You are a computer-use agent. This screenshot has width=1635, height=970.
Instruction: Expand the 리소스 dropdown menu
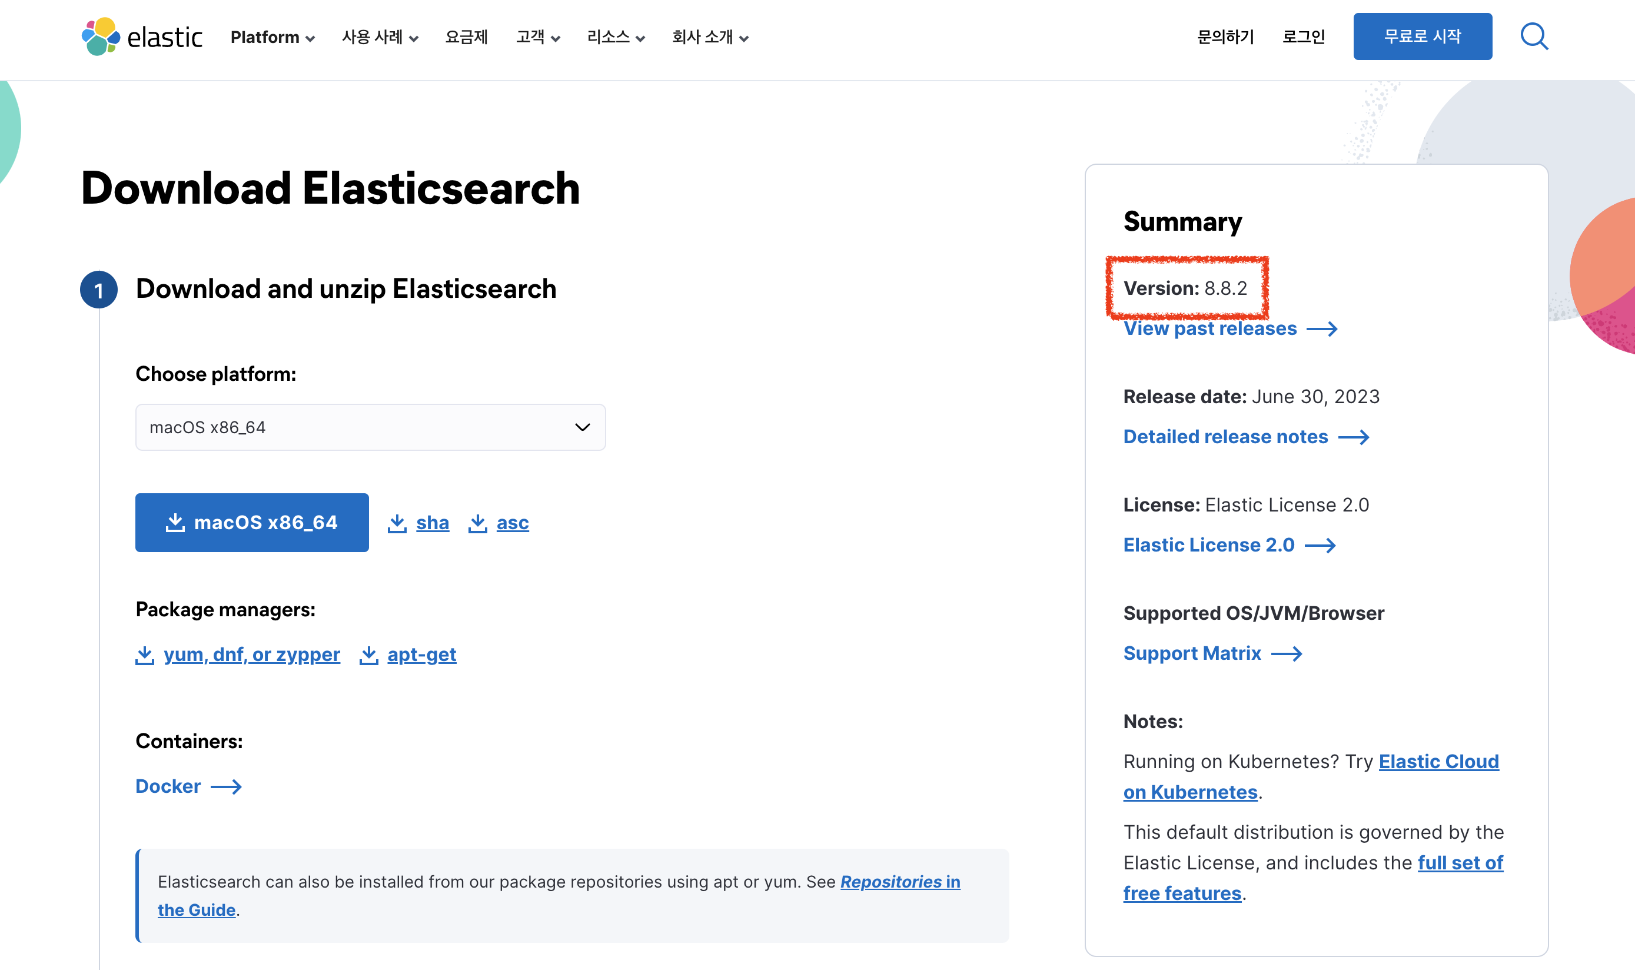coord(615,37)
